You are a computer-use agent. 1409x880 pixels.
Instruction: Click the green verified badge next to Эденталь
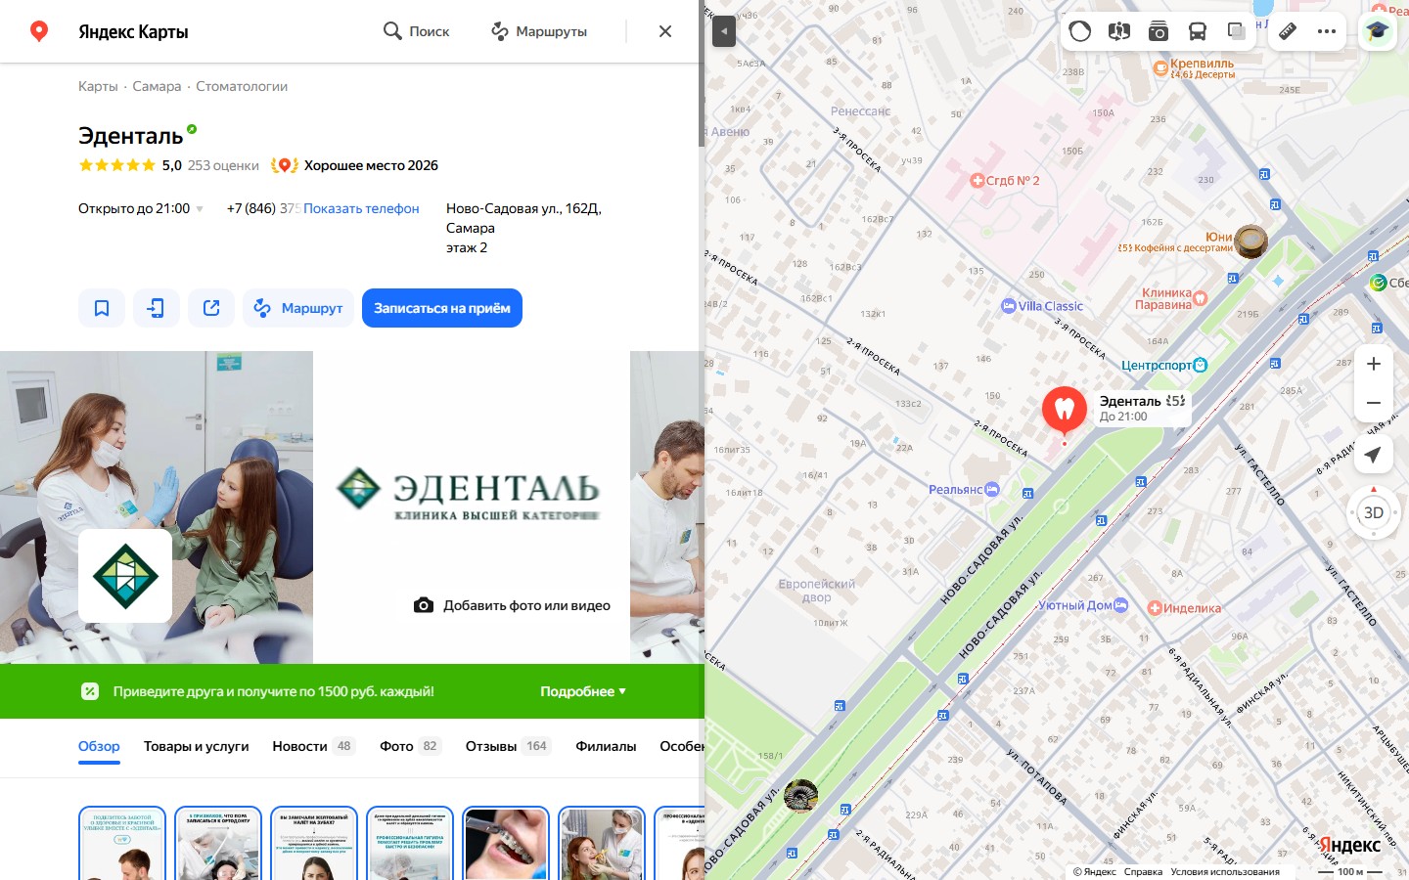192,129
